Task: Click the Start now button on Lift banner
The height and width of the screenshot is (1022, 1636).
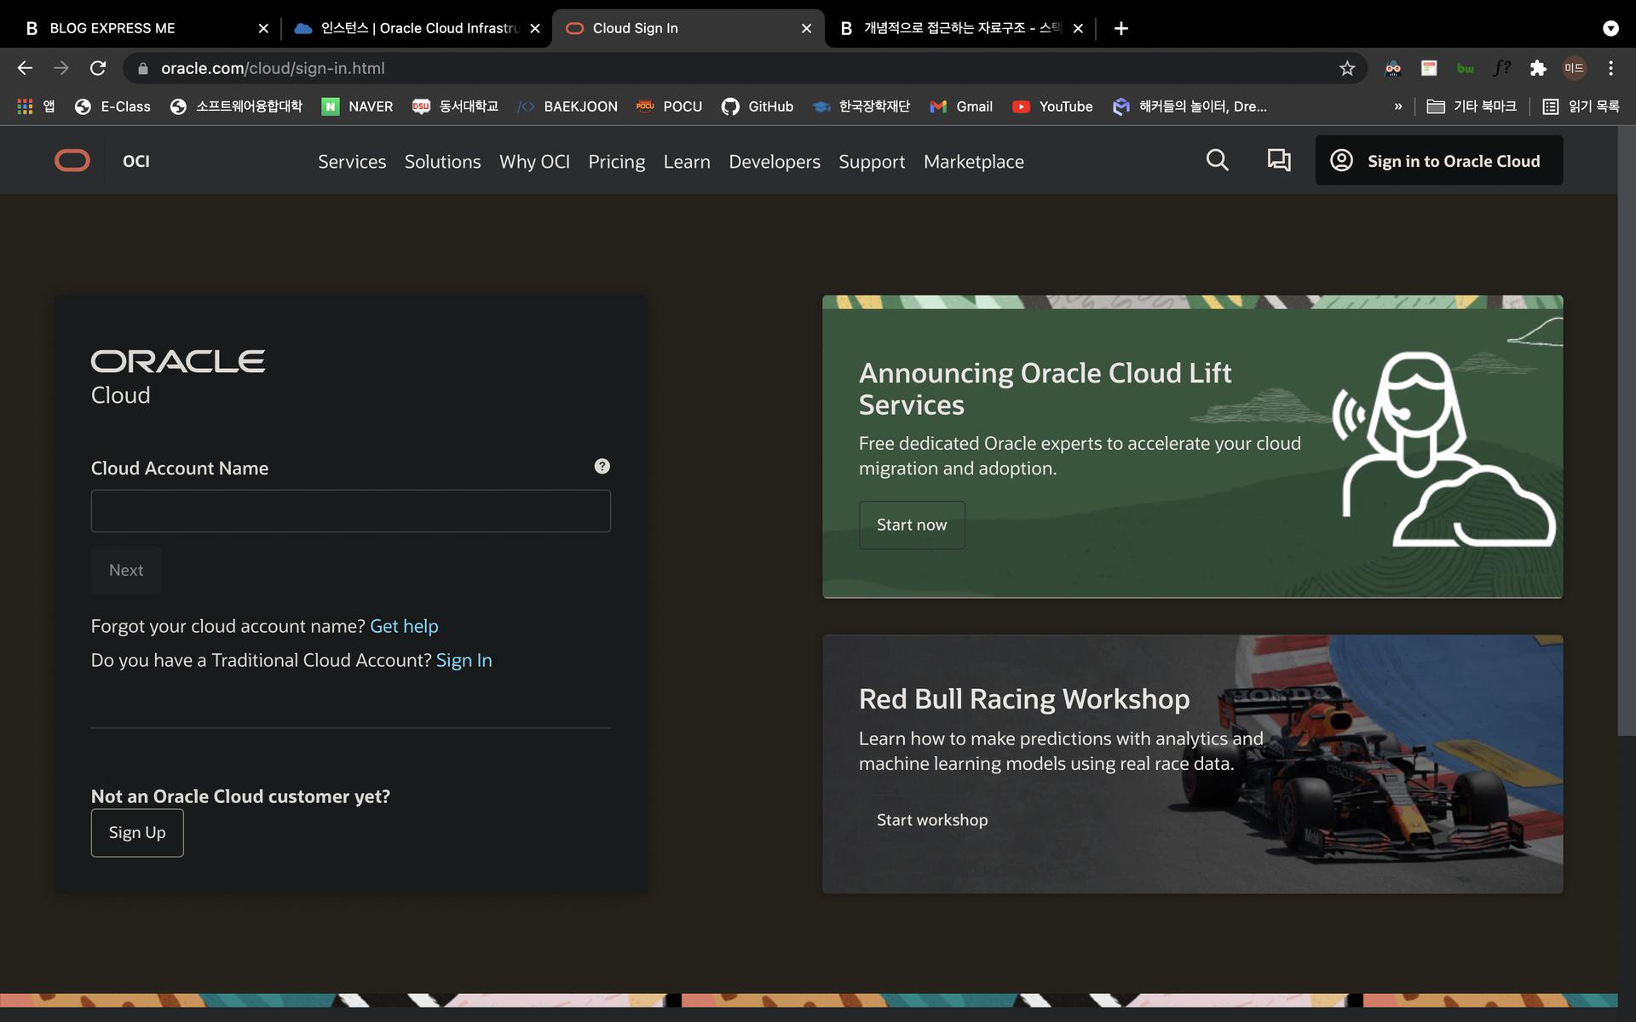Action: coord(912,525)
